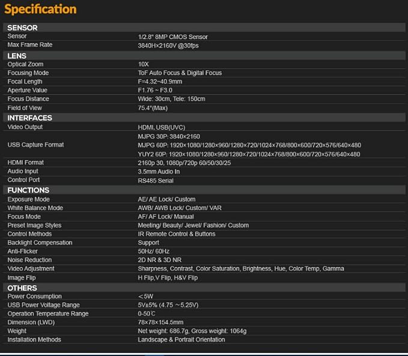The width and height of the screenshot is (408, 356).
Task: Click the Optical Zoom 10X value
Action: (144, 64)
